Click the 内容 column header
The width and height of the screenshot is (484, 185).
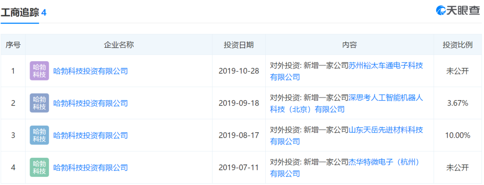(x=350, y=45)
